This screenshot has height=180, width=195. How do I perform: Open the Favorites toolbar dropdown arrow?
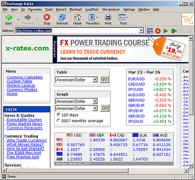(x=97, y=17)
